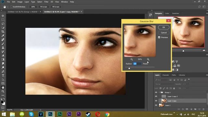Click the Radius slider handle
Viewport: 208px width, 117px height.
click(129, 68)
